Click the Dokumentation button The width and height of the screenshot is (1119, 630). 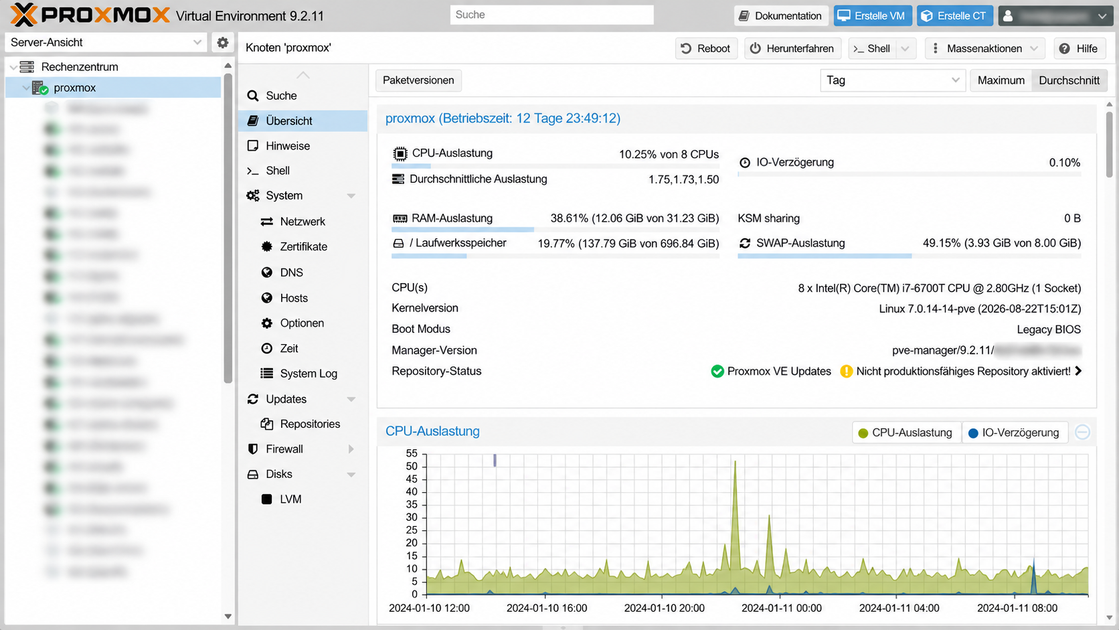coord(781,16)
